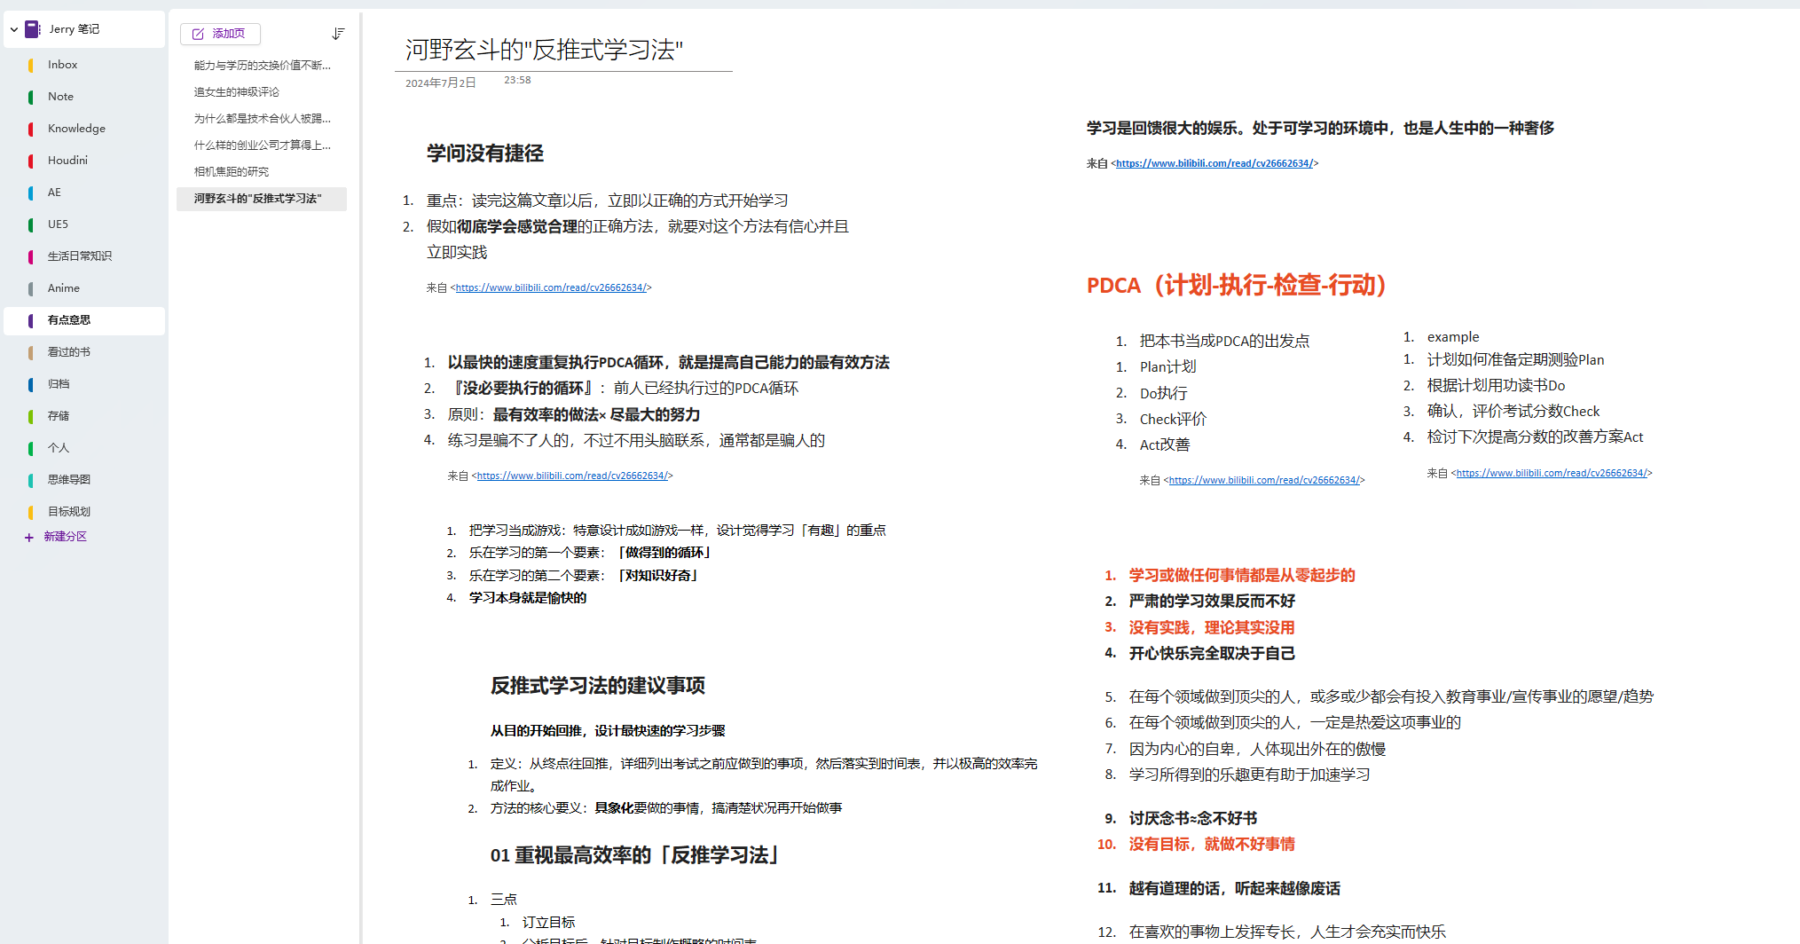Collapse the Jerry 笔记 notebook chevron
This screenshot has width=1800, height=944.
[13, 29]
